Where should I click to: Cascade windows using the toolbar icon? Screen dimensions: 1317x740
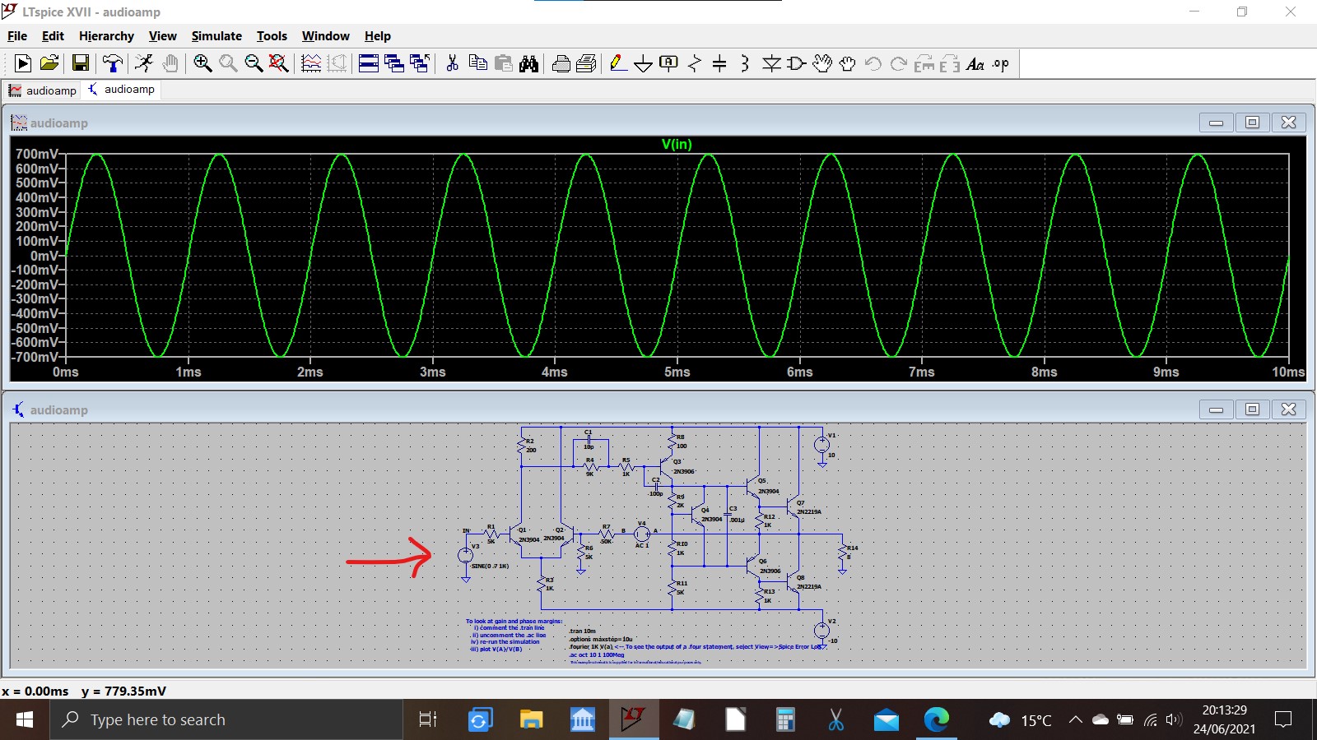(394, 63)
